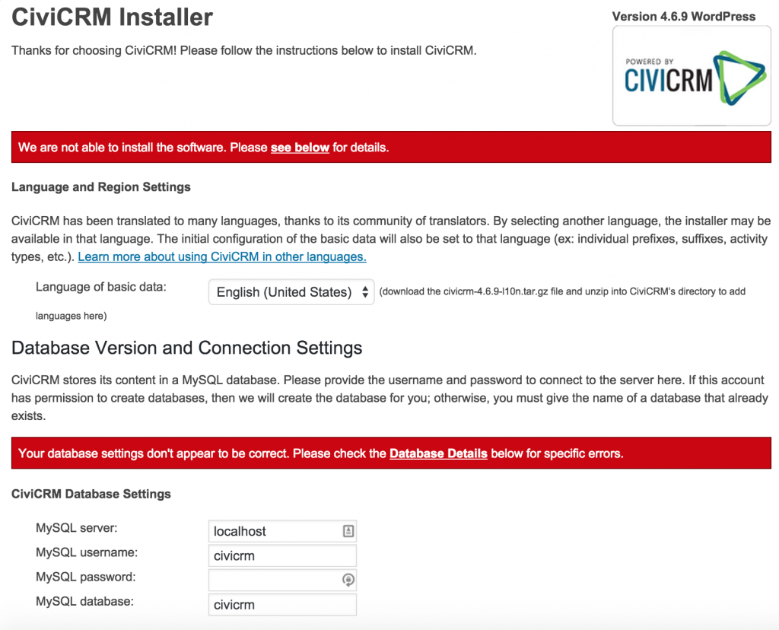Click the Database Version and Connection Settings heading

(x=186, y=348)
